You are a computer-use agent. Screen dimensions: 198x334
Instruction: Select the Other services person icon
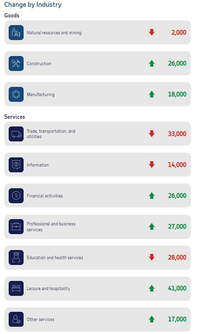pos(16,320)
